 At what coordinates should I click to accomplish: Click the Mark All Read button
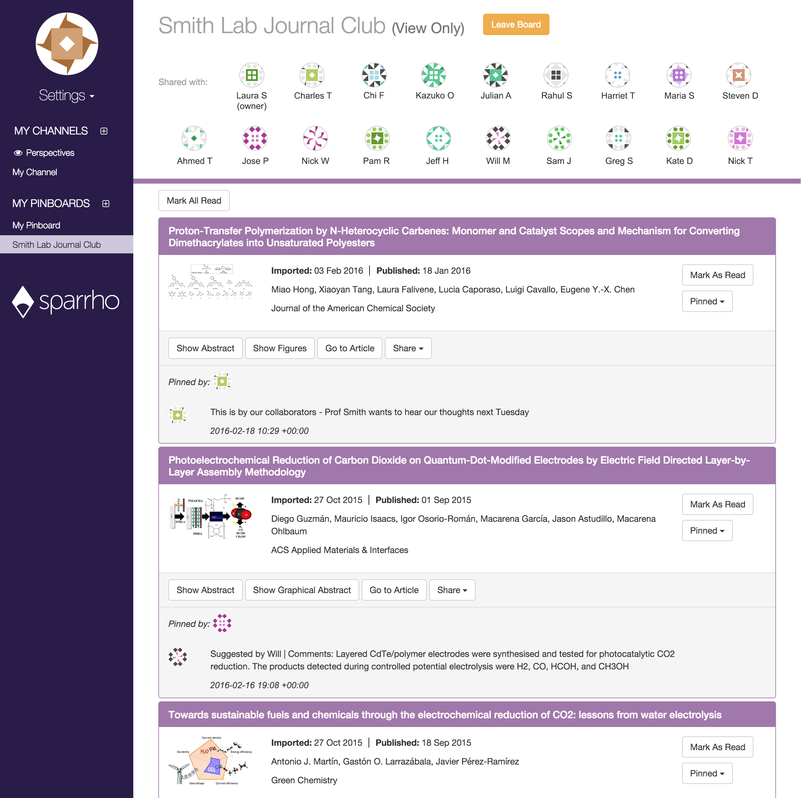pos(194,201)
